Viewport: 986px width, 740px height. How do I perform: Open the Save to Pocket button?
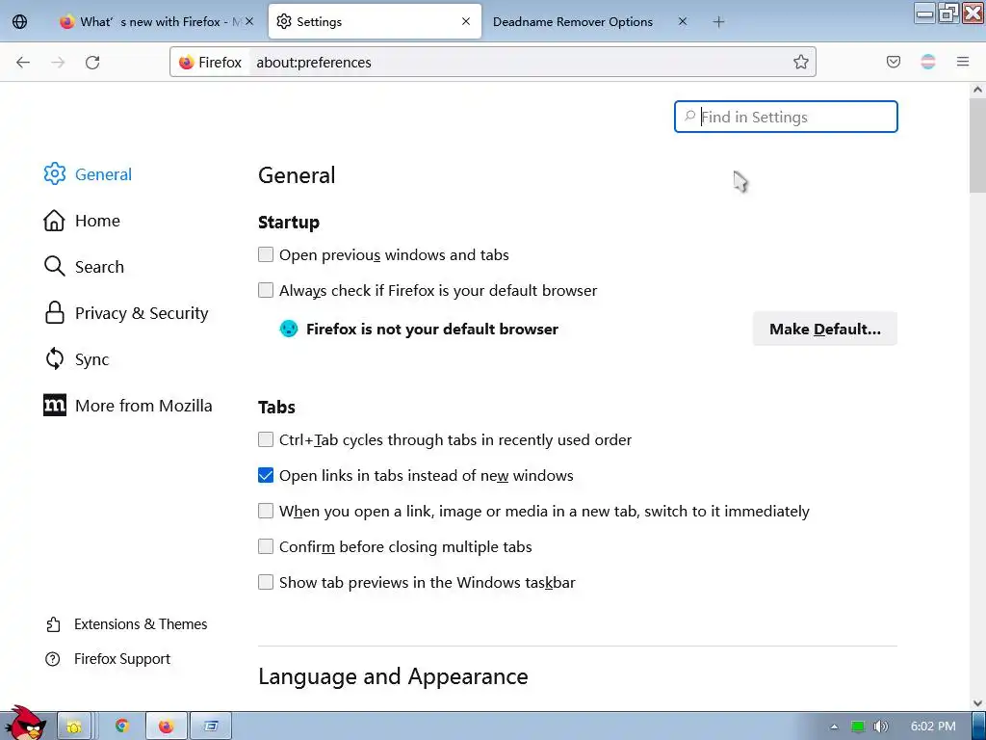893,62
